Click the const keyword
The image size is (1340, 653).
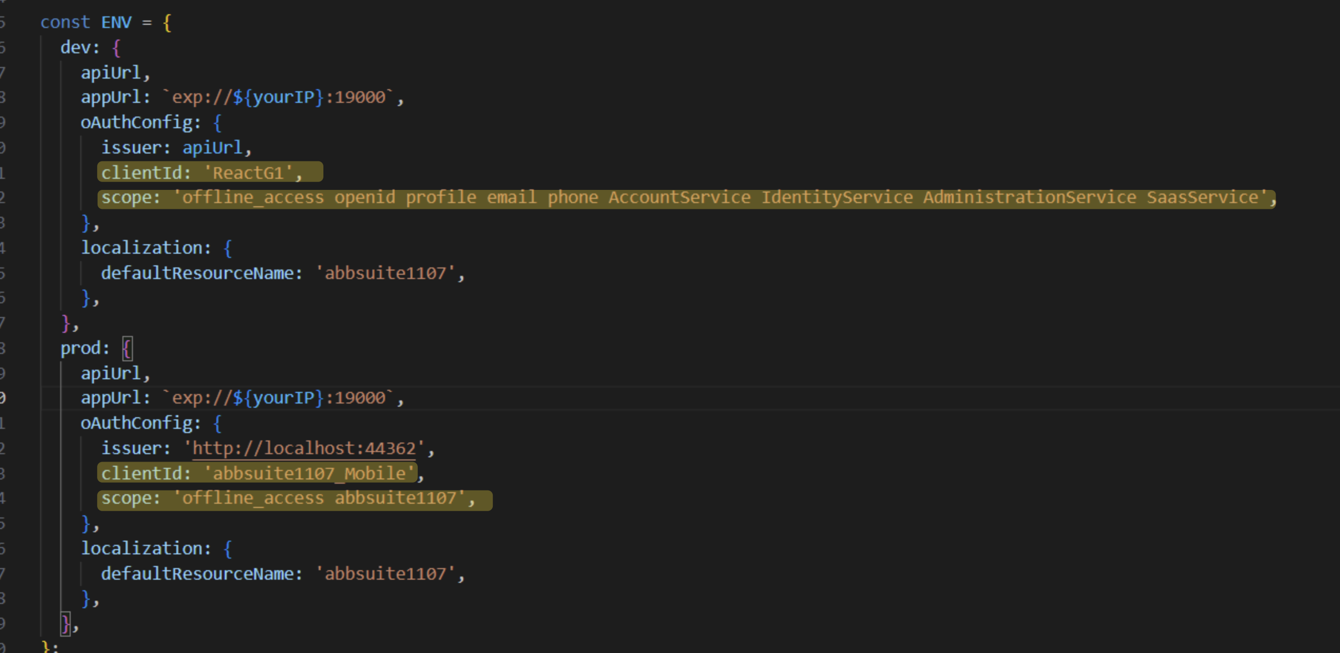(x=65, y=22)
